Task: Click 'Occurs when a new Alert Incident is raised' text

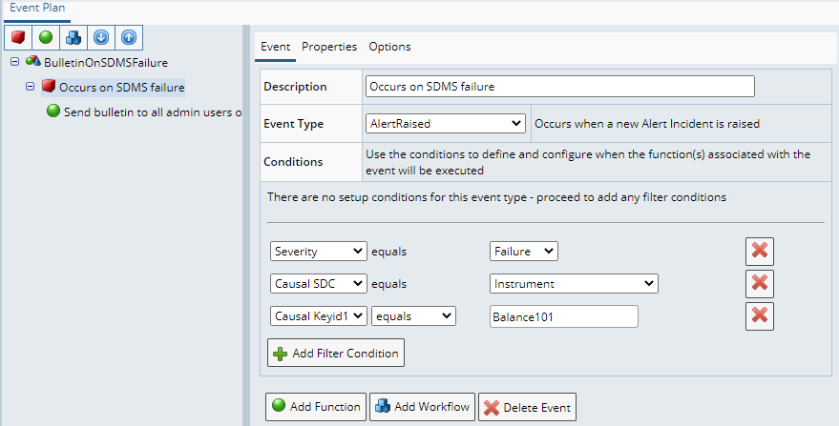Action: [647, 124]
